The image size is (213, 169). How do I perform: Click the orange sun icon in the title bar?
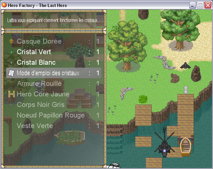coord(4,5)
